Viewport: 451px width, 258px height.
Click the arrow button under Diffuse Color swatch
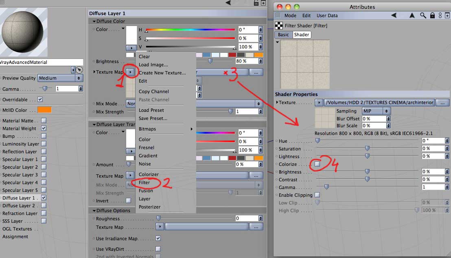[x=131, y=48]
